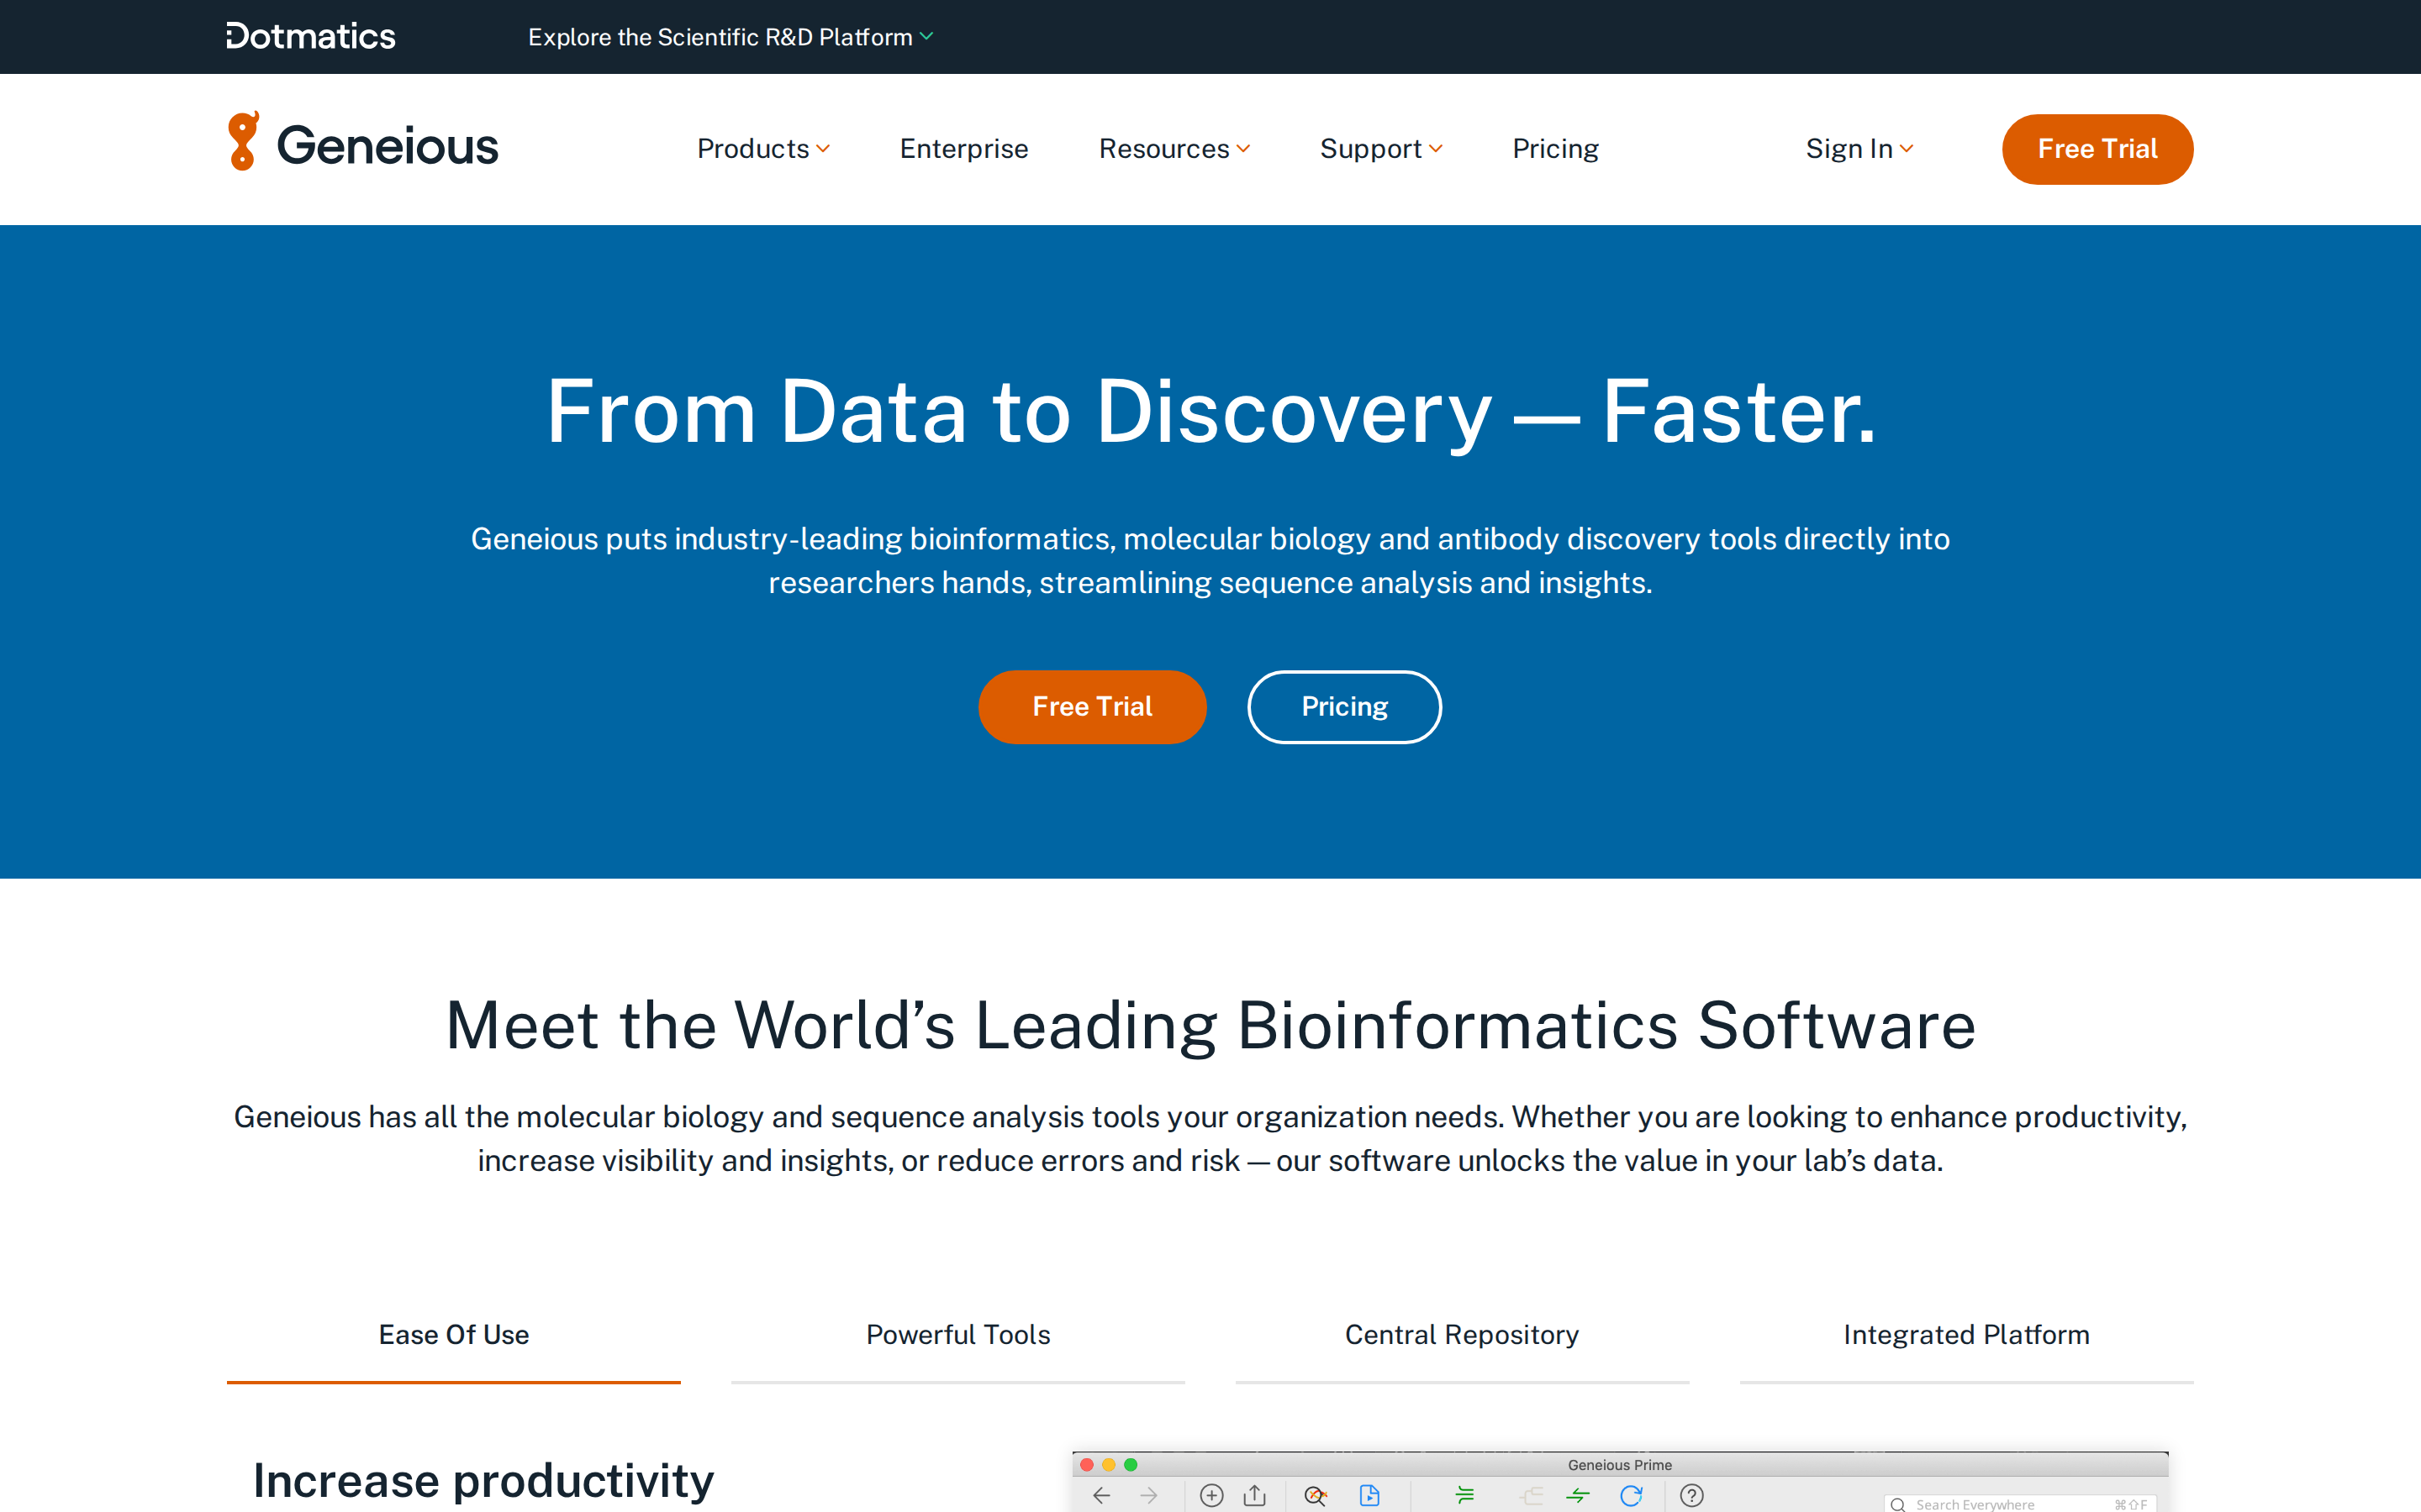2421x1512 pixels.
Task: Click the Geneious logo icon
Action: pyautogui.click(x=243, y=141)
